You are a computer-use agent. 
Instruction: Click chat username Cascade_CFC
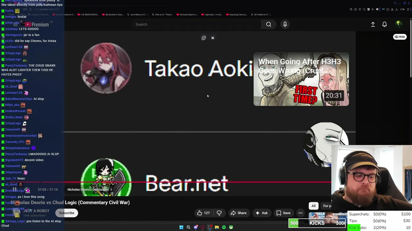click(x=15, y=142)
